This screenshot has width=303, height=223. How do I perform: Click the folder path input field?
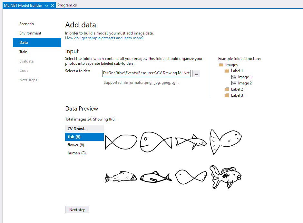click(x=146, y=73)
